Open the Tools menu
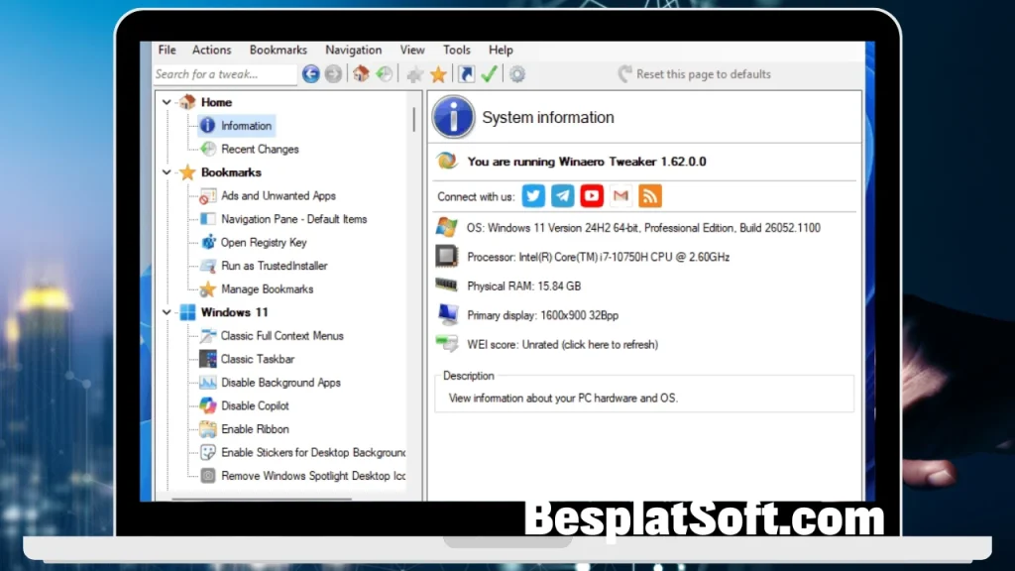Screen dimensions: 1015x571 coord(457,50)
